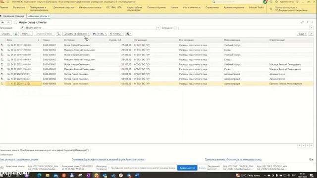Click the star icon in the yellow info panel
This screenshot has height=178, width=317.
pos(271,9)
